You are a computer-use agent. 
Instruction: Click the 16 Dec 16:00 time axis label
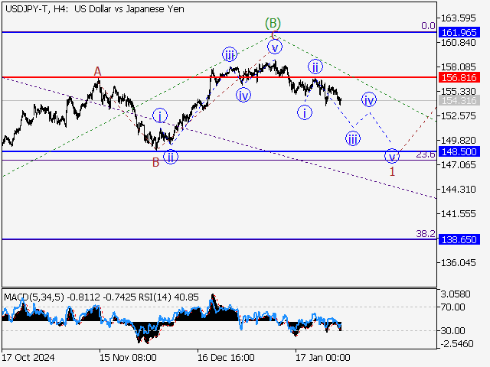coord(224,357)
